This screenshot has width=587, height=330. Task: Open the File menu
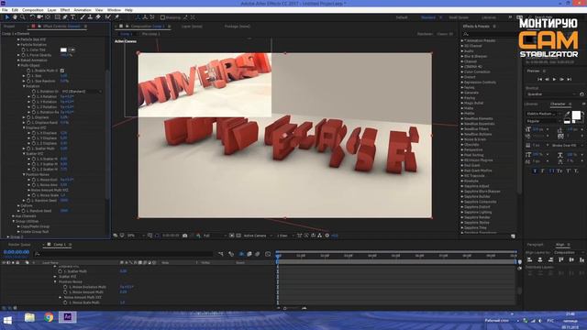(x=5, y=10)
